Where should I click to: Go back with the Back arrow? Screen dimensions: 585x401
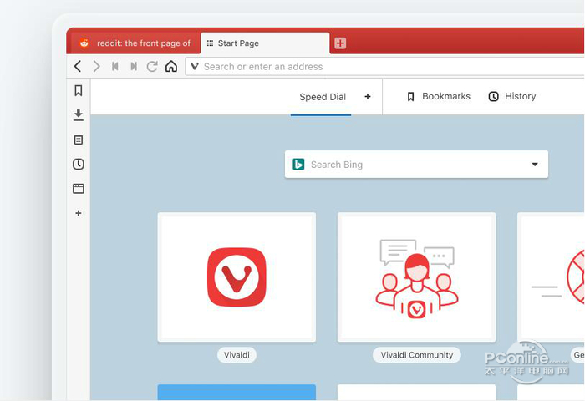coord(78,66)
